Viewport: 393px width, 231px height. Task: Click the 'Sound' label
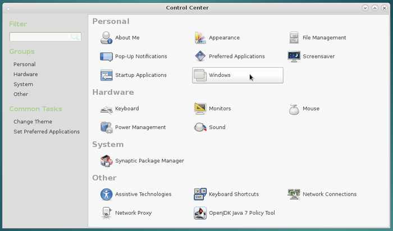217,127
